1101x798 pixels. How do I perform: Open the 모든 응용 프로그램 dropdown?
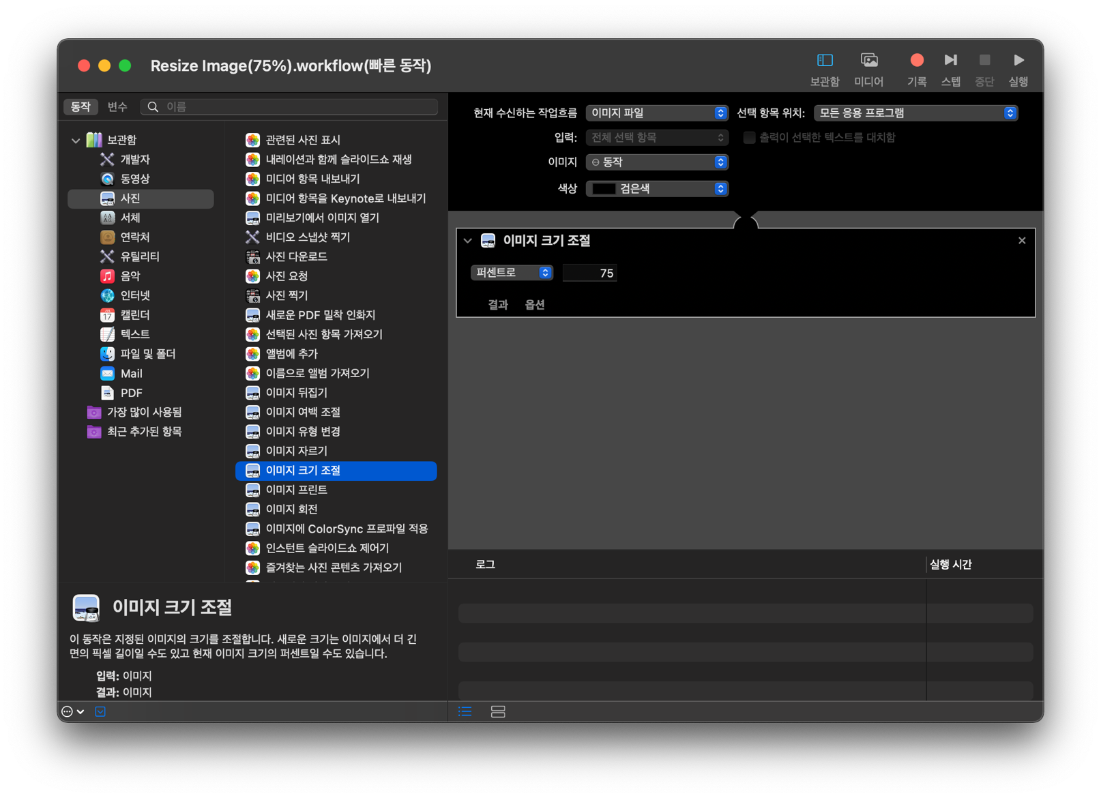tap(915, 113)
